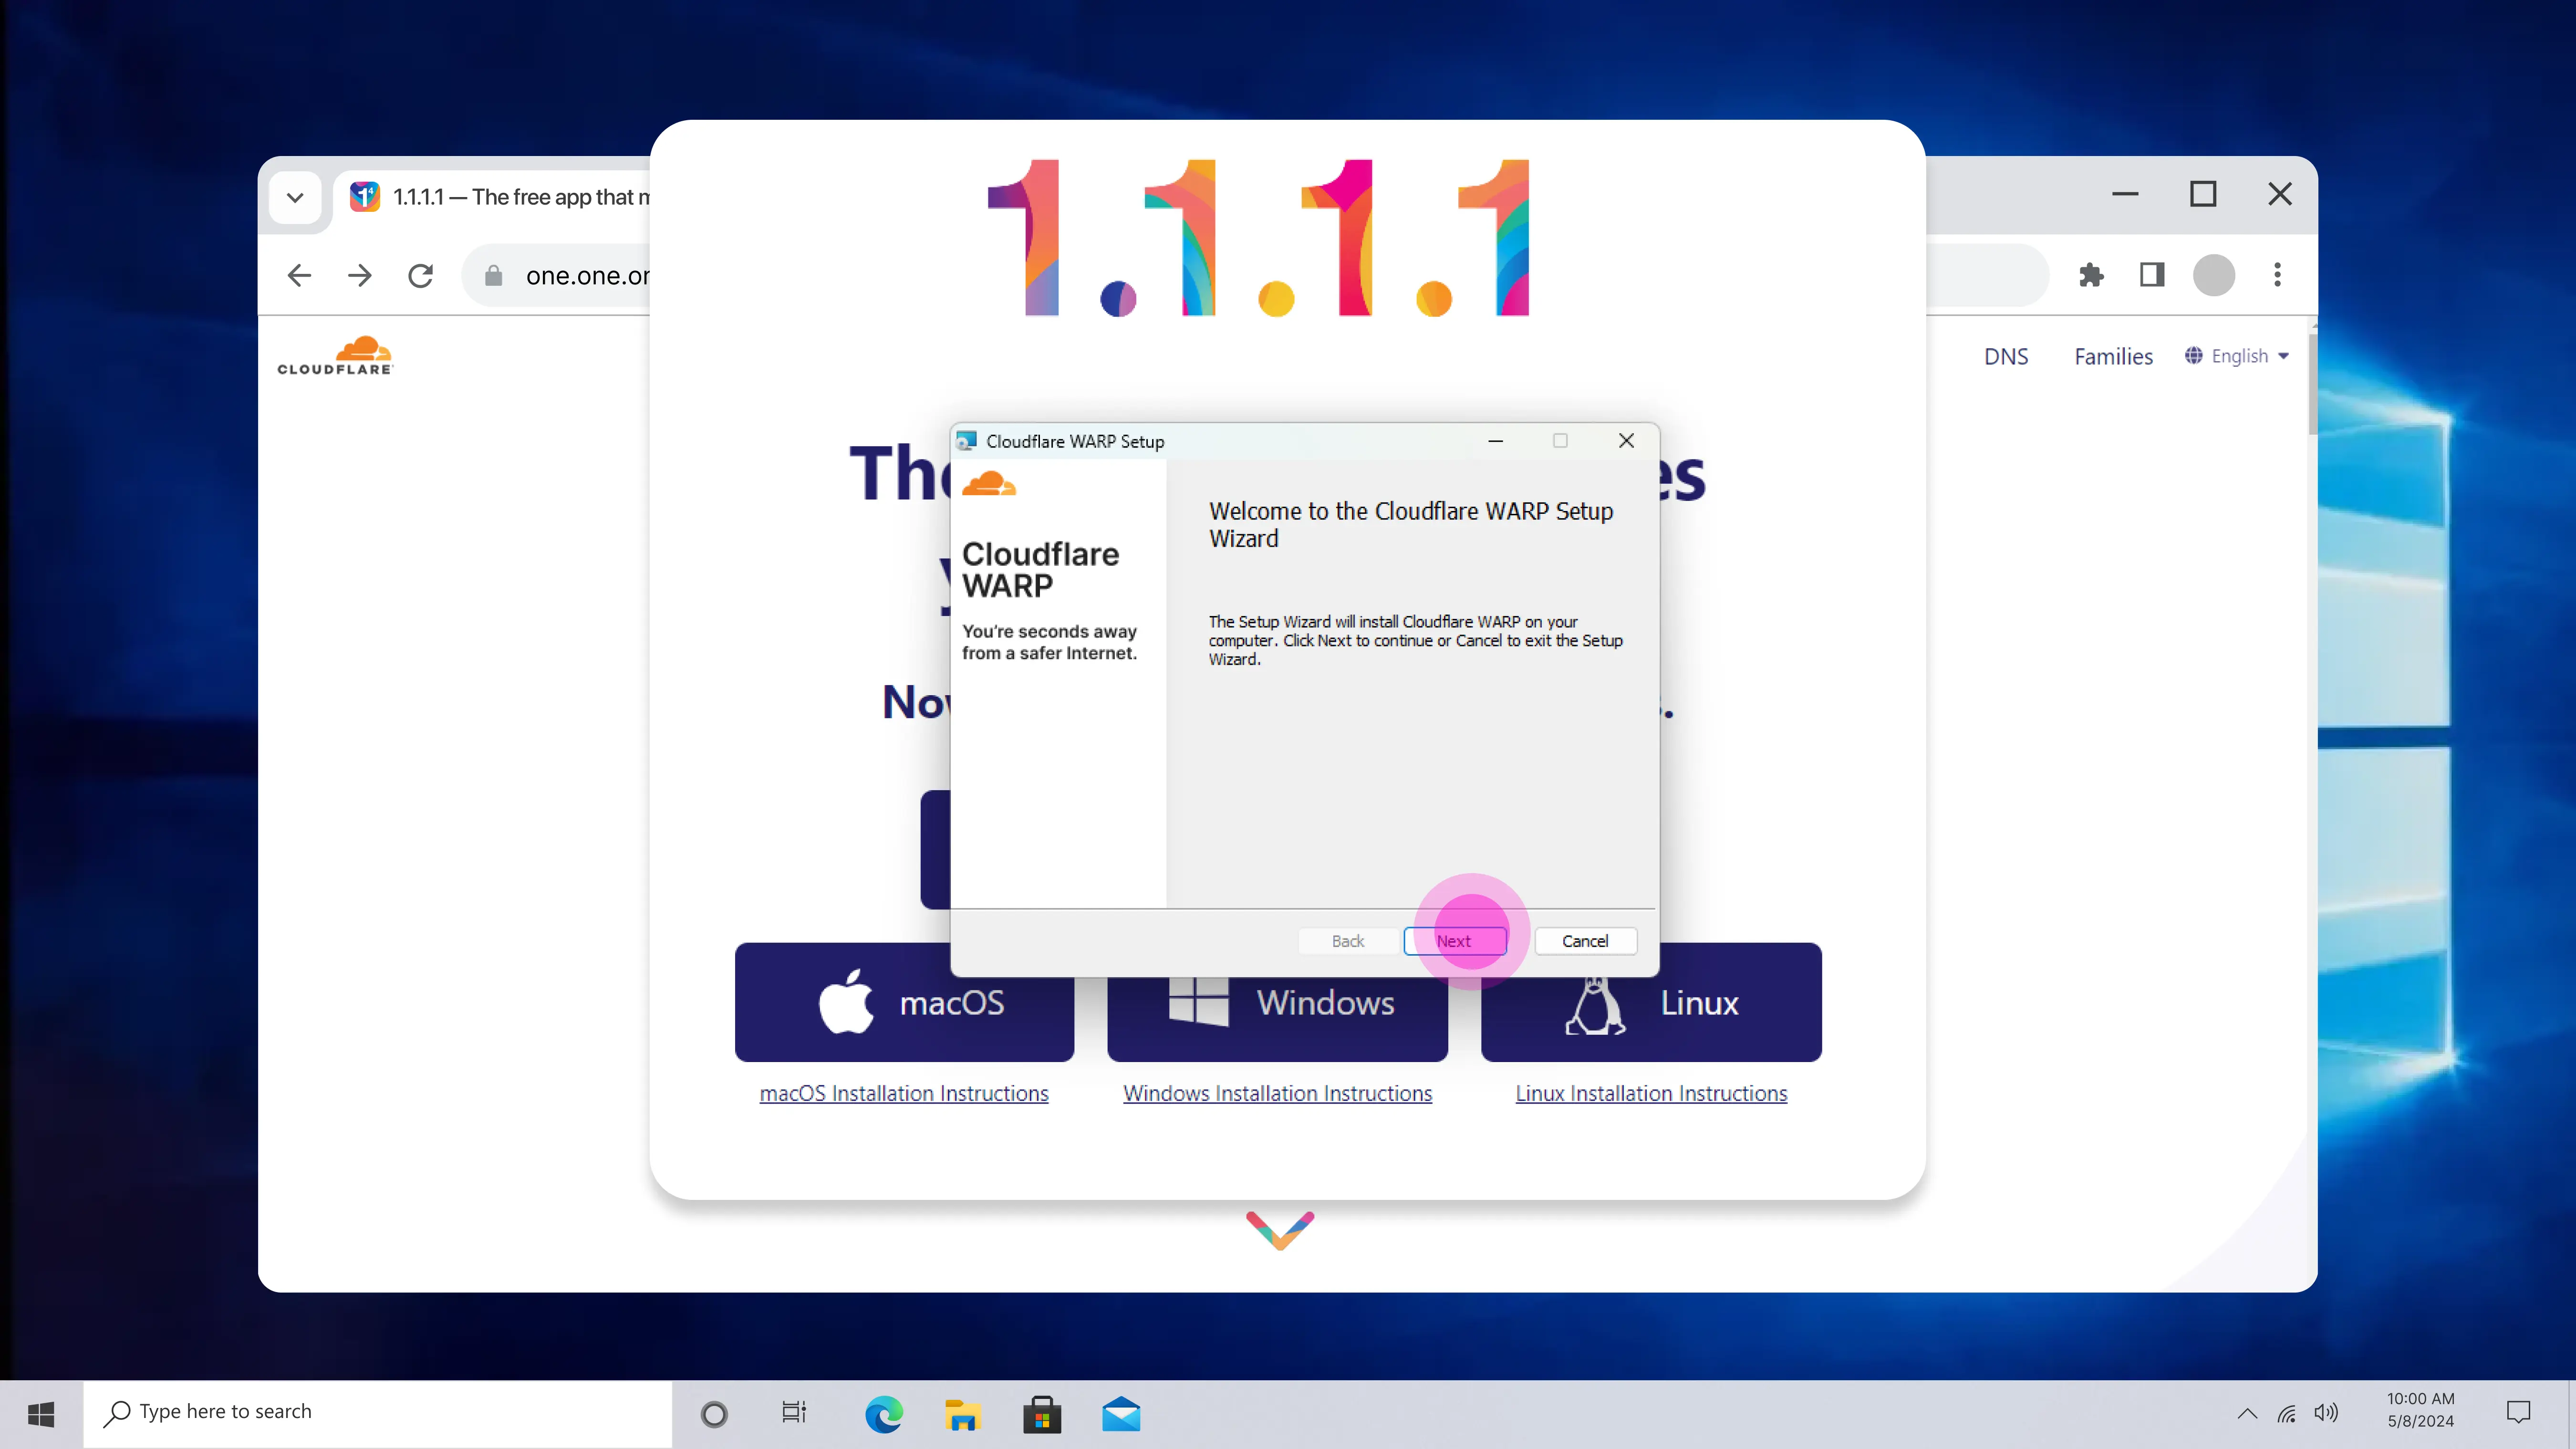Show hidden system tray icons

(x=2247, y=1413)
